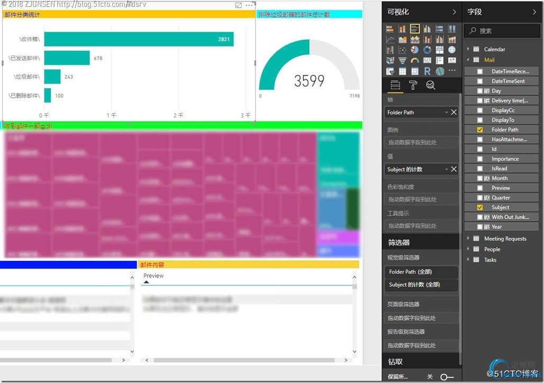Expand the People table
Screen dimensions: 544x383
pos(468,249)
